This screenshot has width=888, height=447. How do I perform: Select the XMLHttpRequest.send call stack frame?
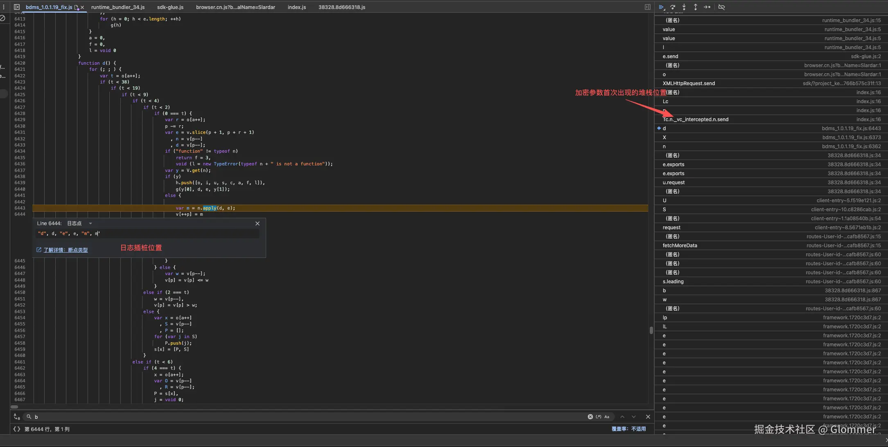pos(689,84)
